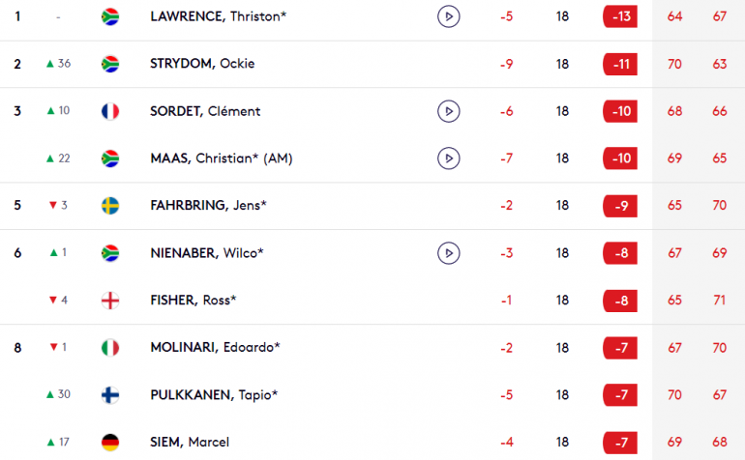Click the German flag beside Marcel Siem
This screenshot has width=745, height=460.
110,443
